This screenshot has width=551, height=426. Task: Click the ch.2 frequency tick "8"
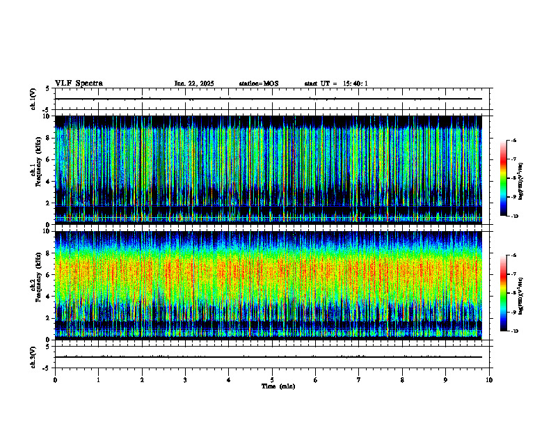(49, 253)
